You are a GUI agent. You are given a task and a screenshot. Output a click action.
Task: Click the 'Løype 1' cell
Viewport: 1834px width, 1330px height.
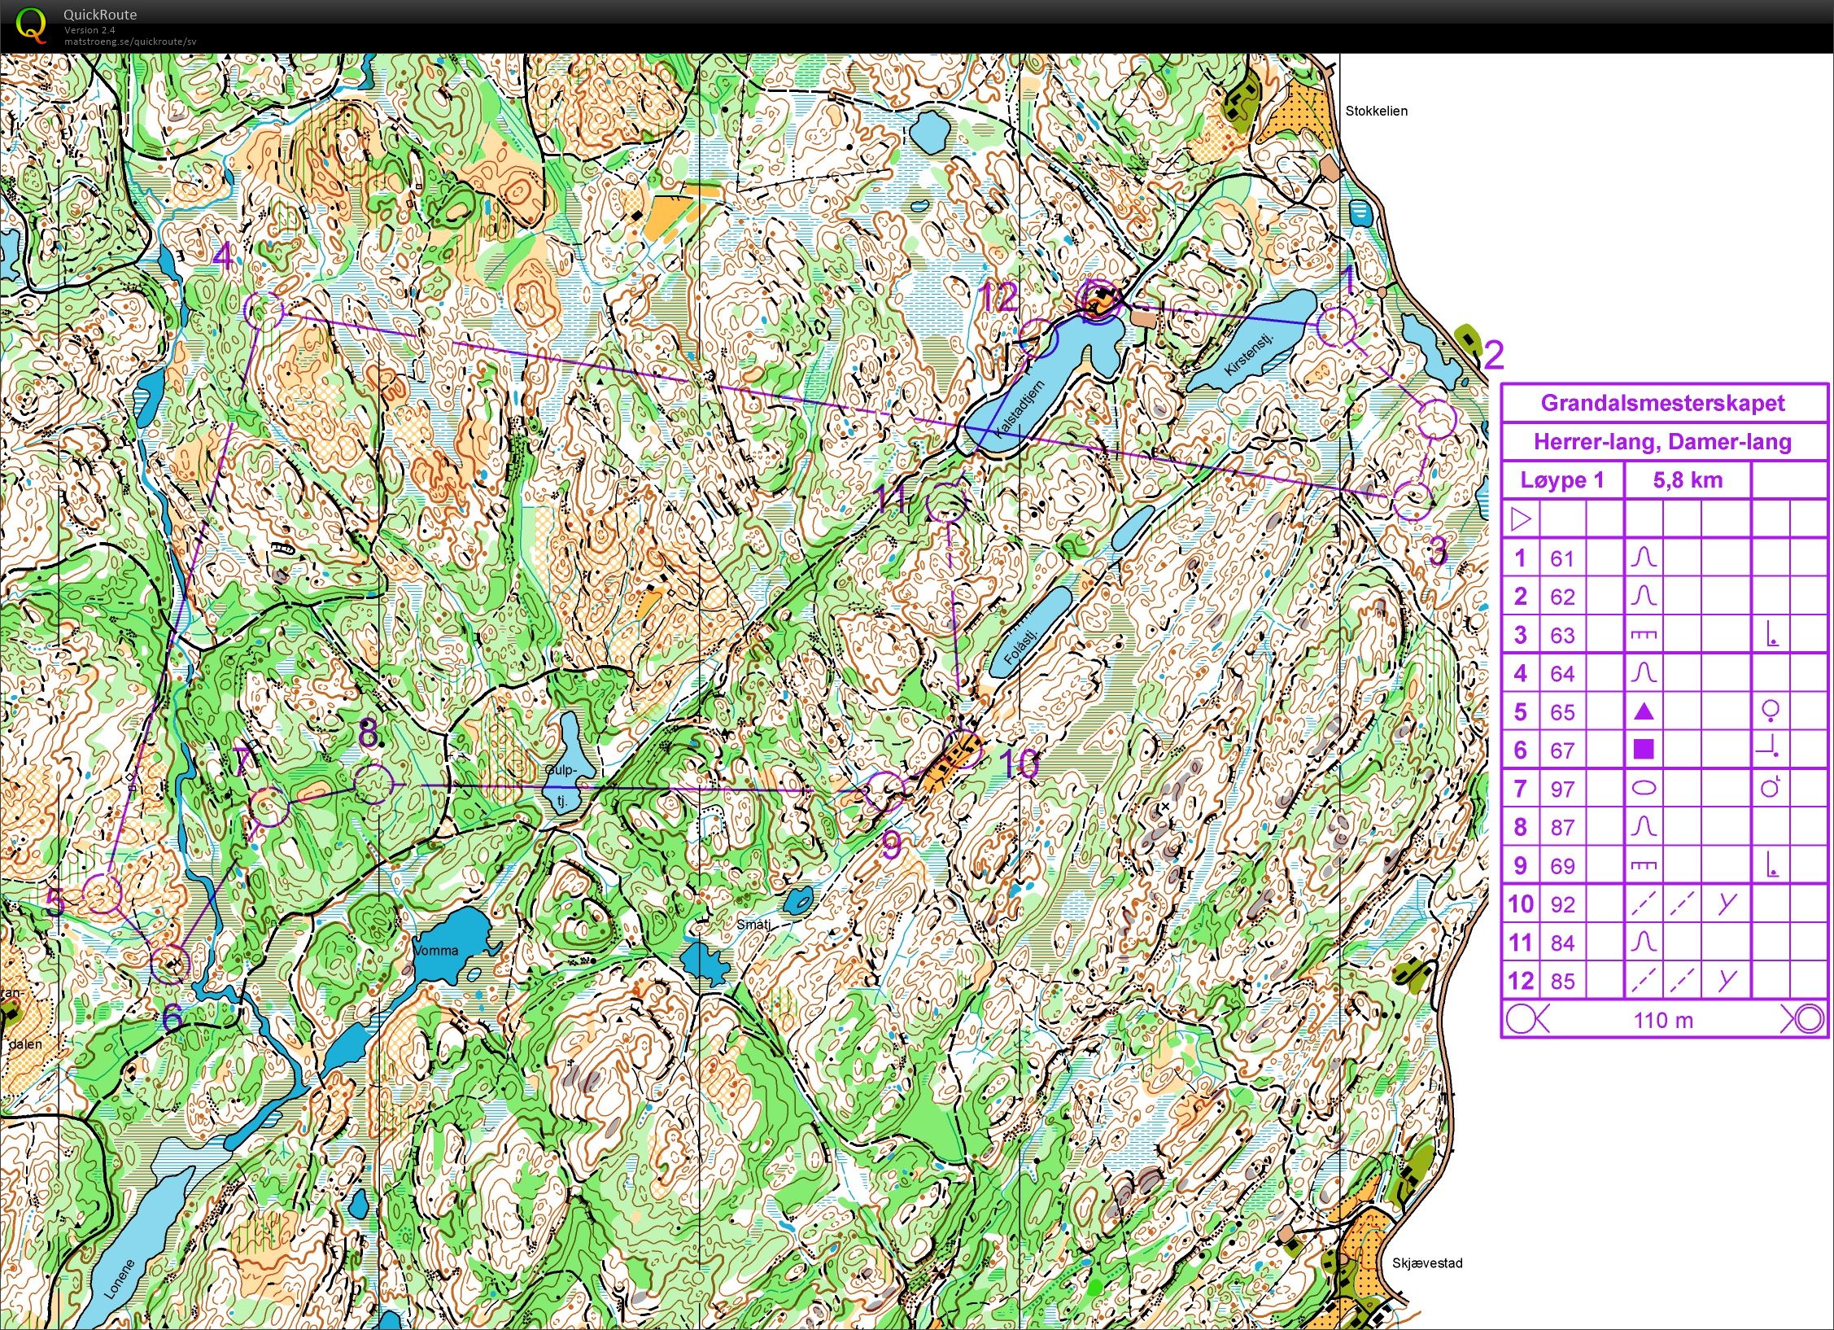click(1562, 480)
